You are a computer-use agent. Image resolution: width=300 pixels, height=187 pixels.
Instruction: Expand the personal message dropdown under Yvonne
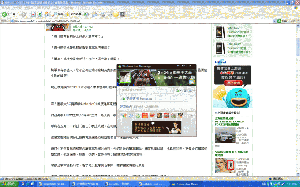(x=152, y=79)
